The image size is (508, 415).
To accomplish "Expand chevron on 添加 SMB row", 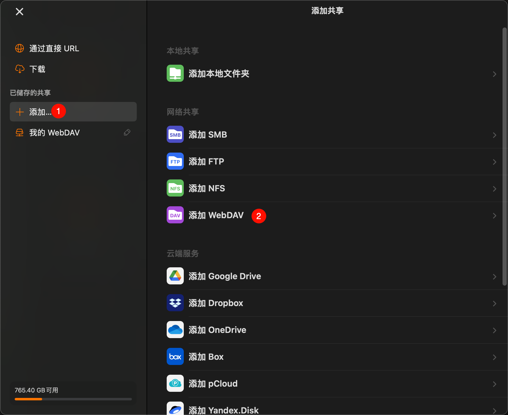I will 495,135.
